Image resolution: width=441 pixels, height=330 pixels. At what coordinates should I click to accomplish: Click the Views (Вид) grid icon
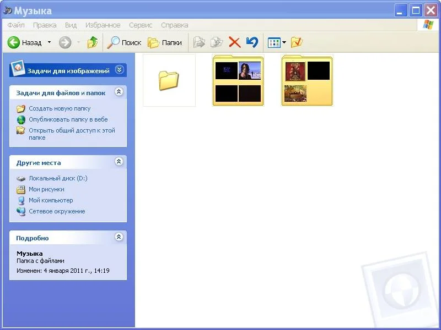click(274, 42)
